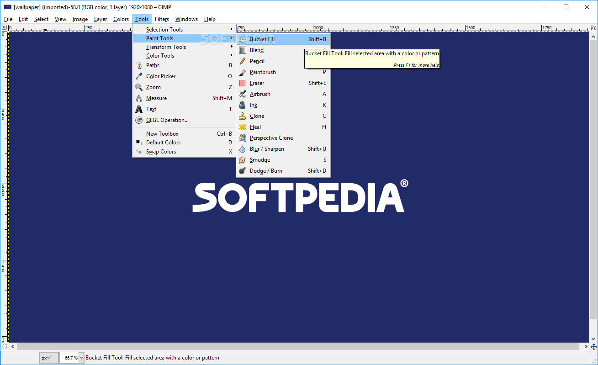Click the Zoom magnifier icon
598x365 pixels.
point(139,87)
